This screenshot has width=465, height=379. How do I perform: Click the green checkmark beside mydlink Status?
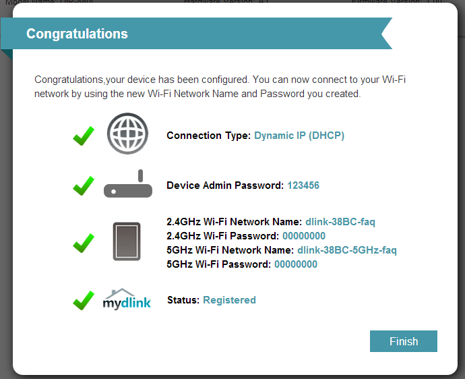click(x=83, y=299)
